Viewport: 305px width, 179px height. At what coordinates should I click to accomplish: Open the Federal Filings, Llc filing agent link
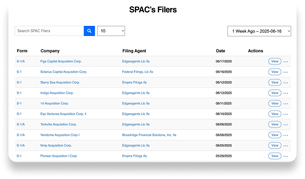coord(137,72)
